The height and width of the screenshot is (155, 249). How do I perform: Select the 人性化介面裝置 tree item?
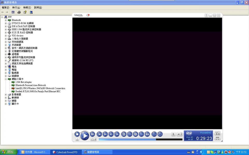pos(20,38)
